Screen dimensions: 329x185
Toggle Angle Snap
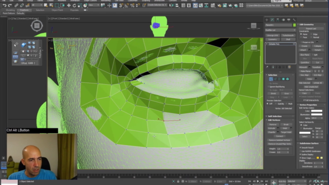(x=126, y=6)
